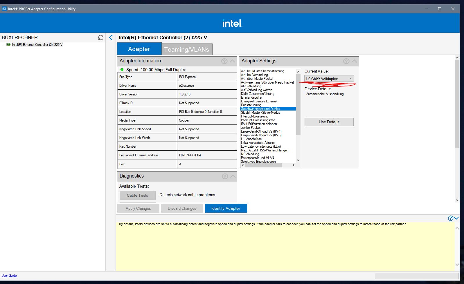Viewport: 464px width, 284px height.
Task: Click the Use Default button
Action: (x=329, y=122)
